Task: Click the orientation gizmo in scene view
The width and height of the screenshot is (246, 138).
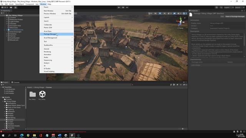Action: pyautogui.click(x=180, y=21)
